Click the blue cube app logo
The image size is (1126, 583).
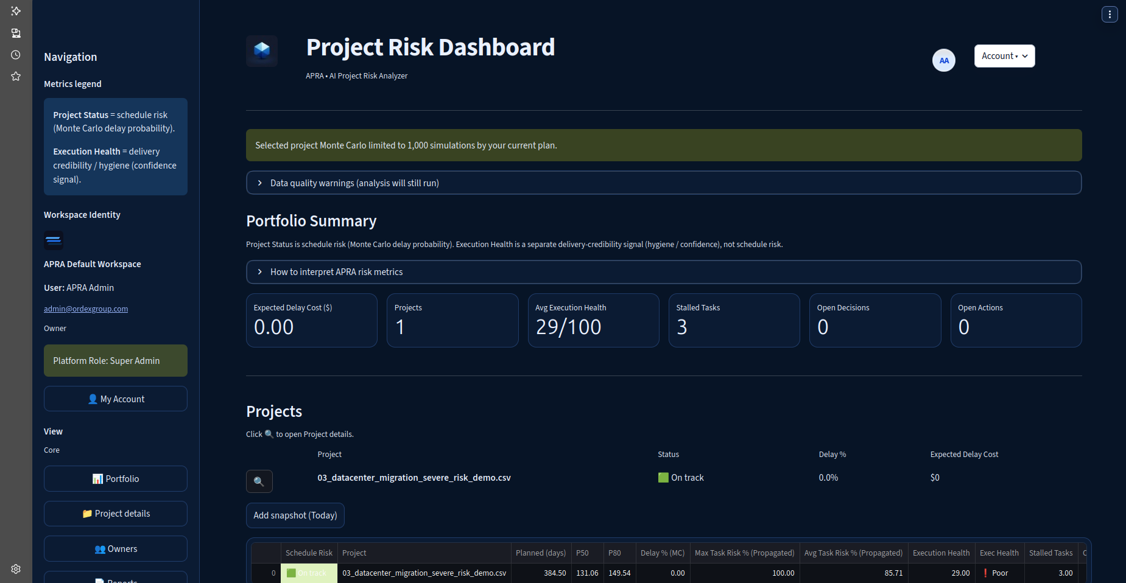click(x=262, y=51)
